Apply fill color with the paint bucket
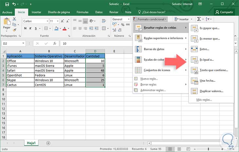This screenshot has width=239, height=152. [x=56, y=28]
